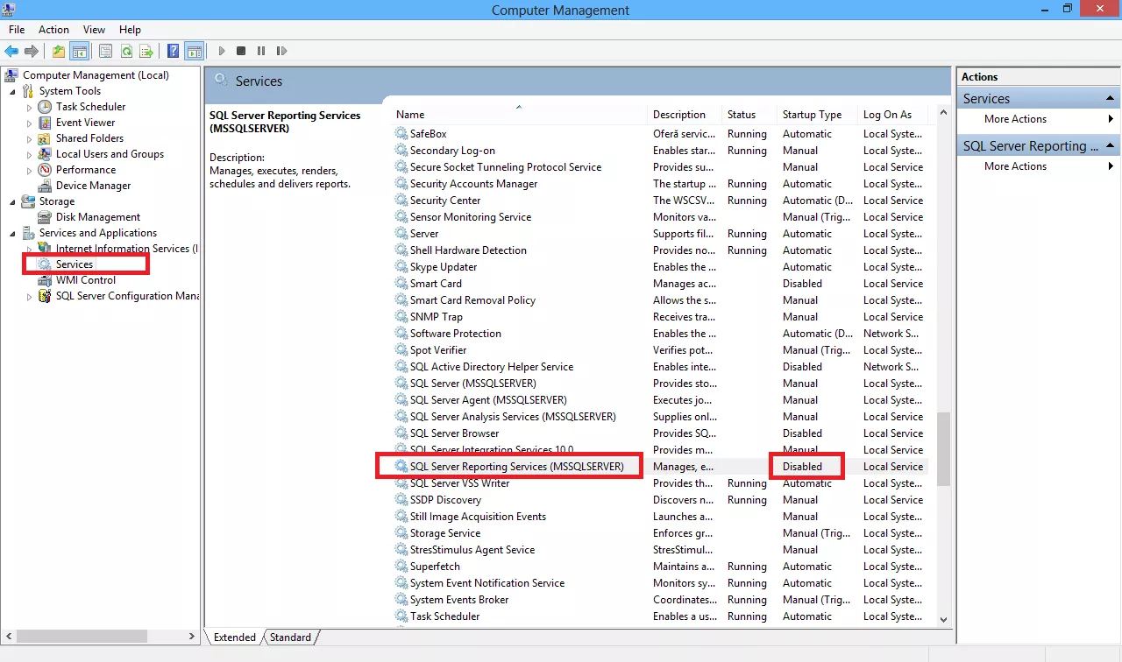Expand the Task Scheduler tree node
The image size is (1122, 662).
[29, 107]
